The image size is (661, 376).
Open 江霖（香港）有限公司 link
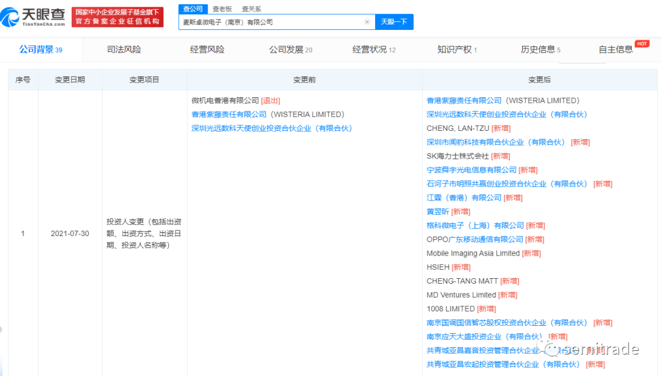click(x=464, y=198)
